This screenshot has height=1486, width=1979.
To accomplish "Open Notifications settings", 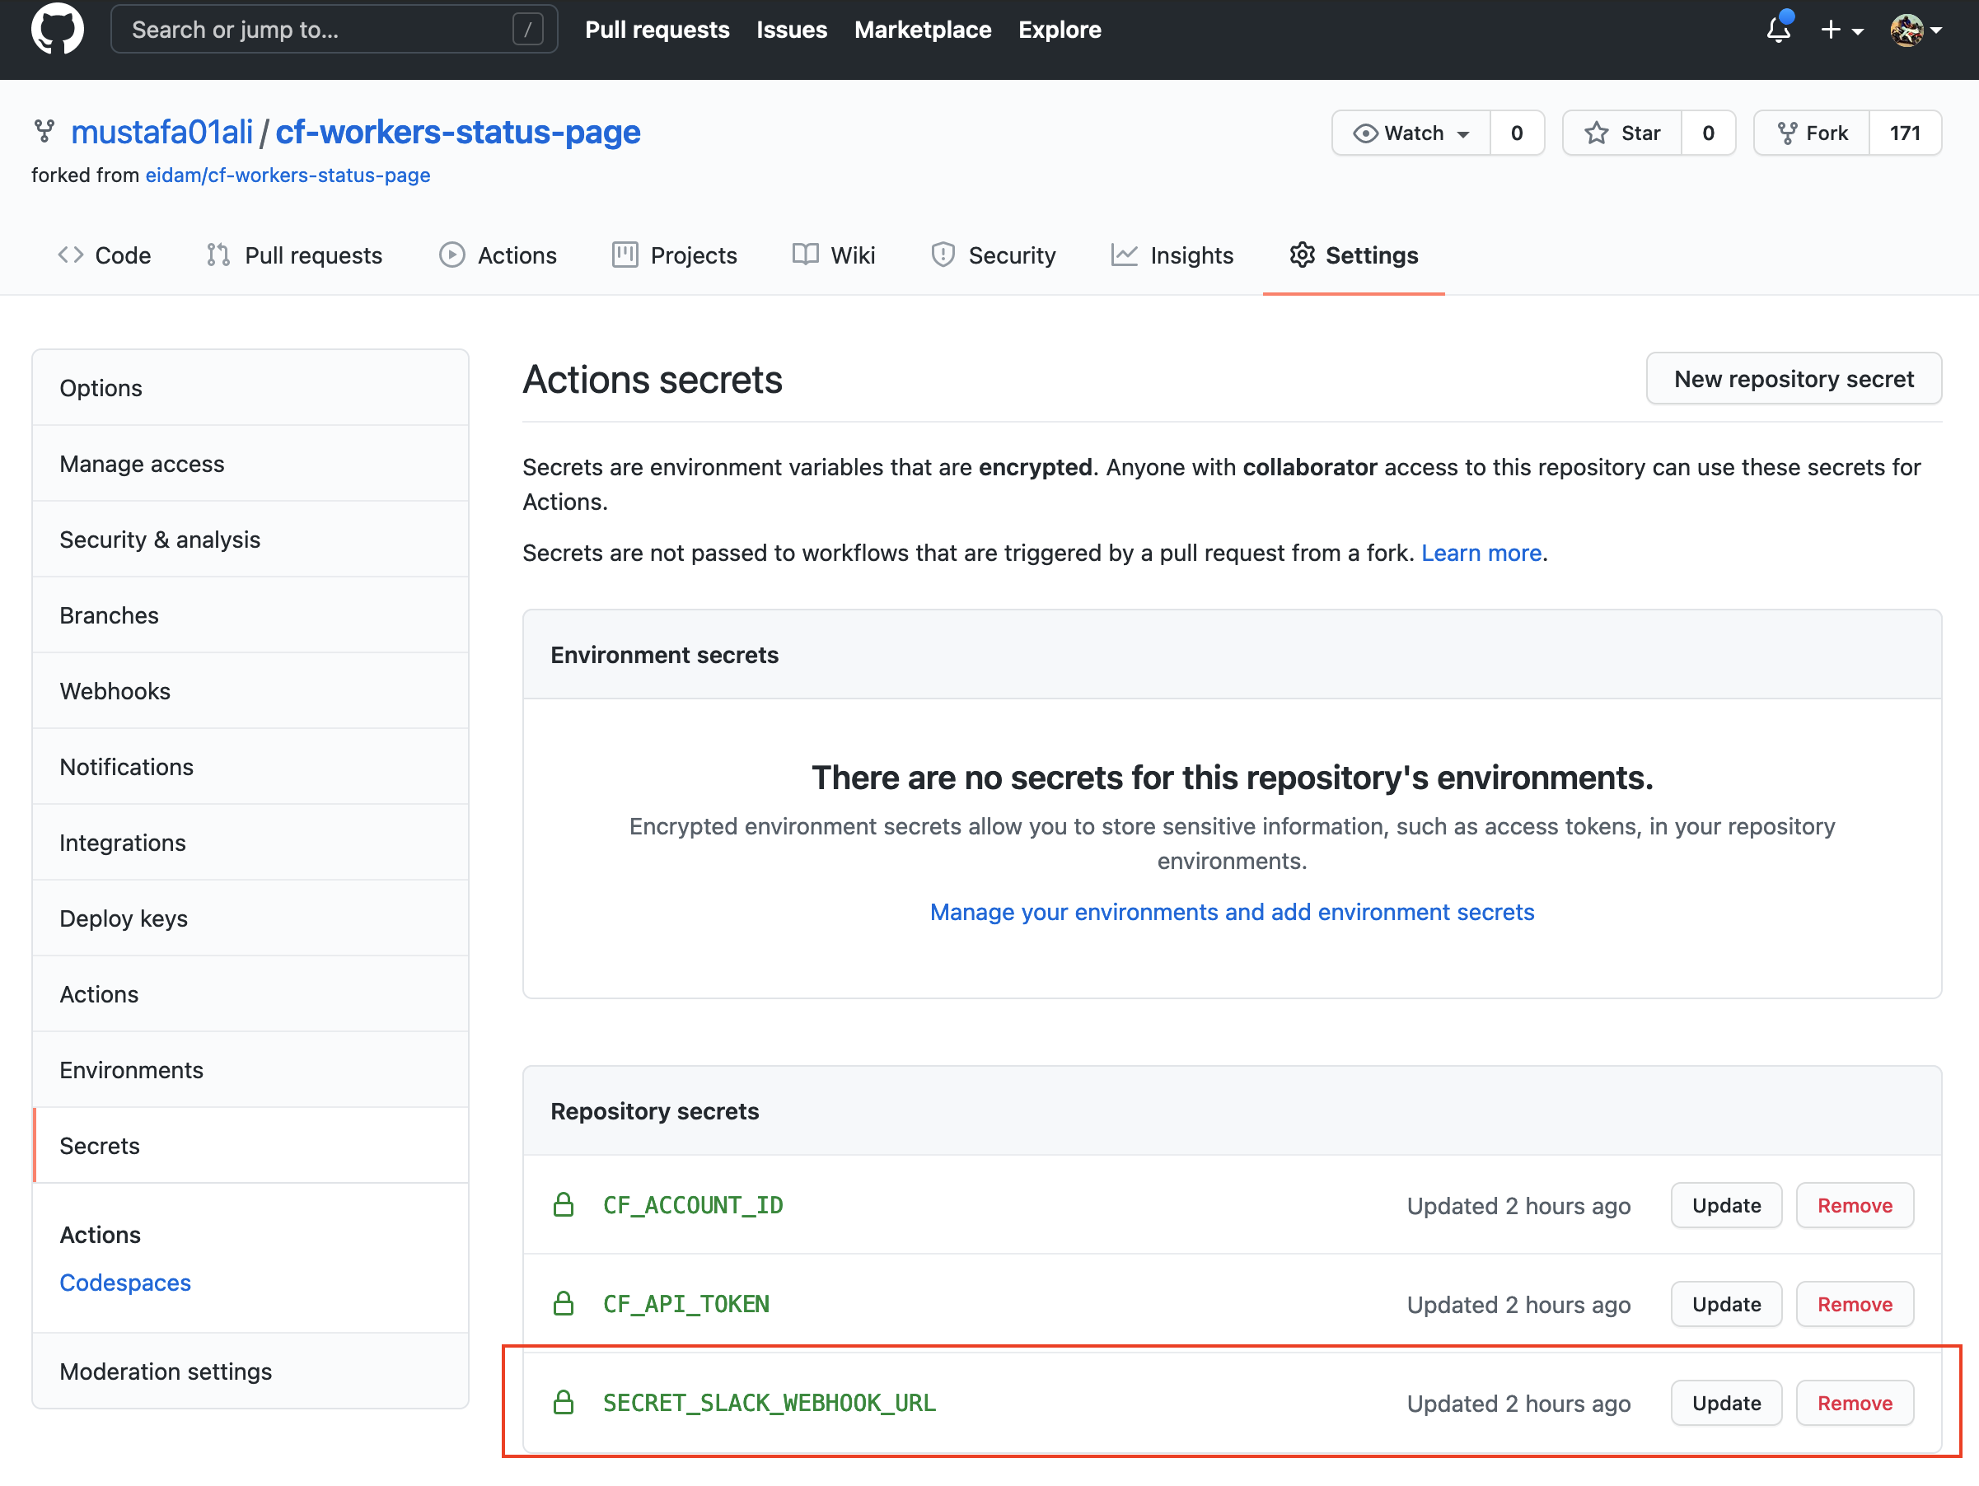I will (x=250, y=767).
